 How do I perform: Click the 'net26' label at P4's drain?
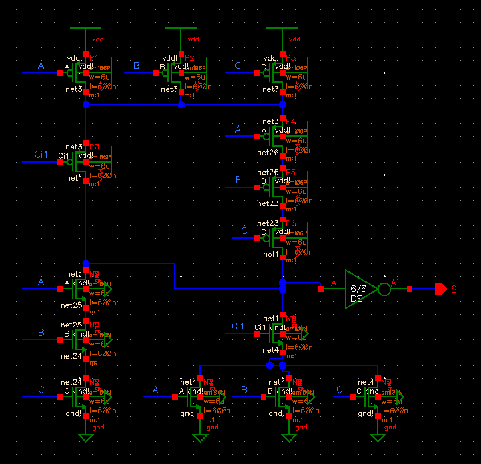pyautogui.click(x=268, y=153)
